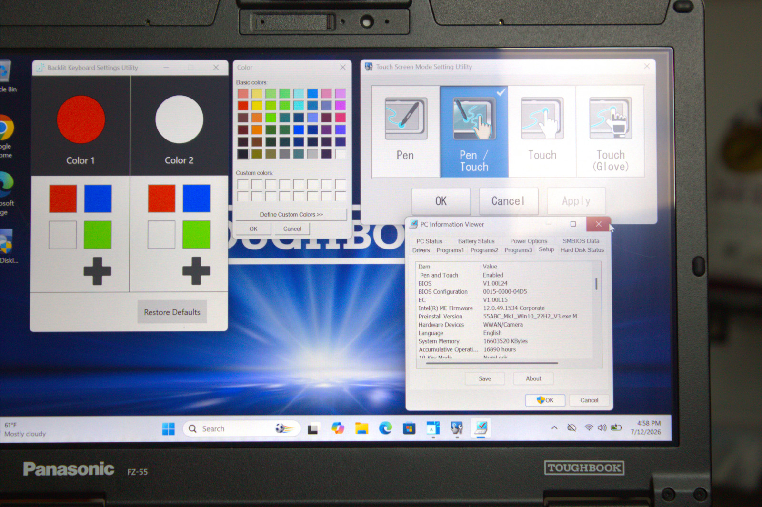Image resolution: width=762 pixels, height=507 pixels.
Task: Select the Color 1 red circle
Action: pyautogui.click(x=80, y=119)
